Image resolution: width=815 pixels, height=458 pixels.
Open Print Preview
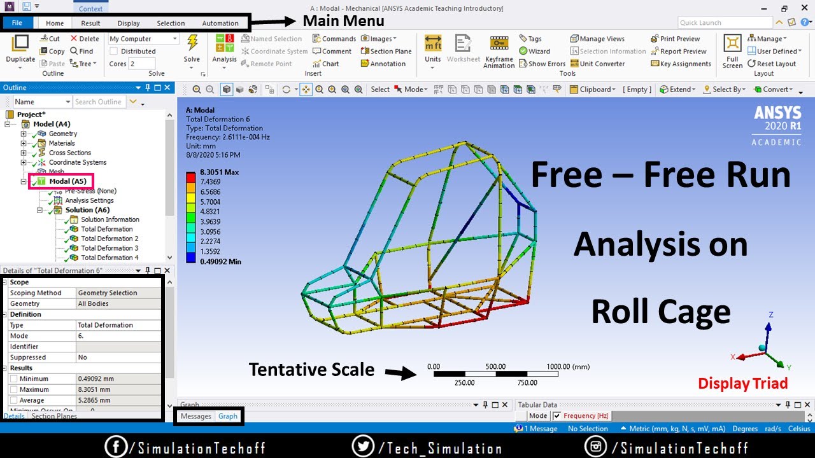pyautogui.click(x=676, y=39)
